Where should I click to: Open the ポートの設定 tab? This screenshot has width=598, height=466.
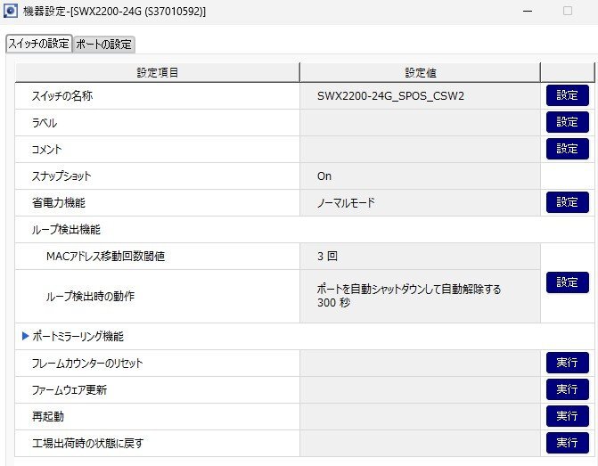pyautogui.click(x=104, y=45)
